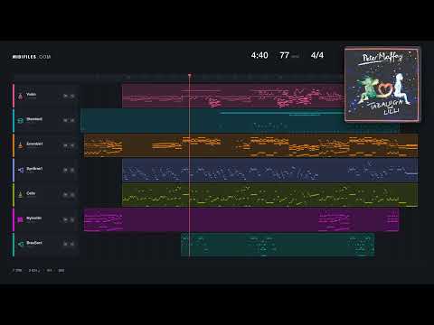434x325 pixels.
Task: Mute the orange track
Action: tap(65, 145)
